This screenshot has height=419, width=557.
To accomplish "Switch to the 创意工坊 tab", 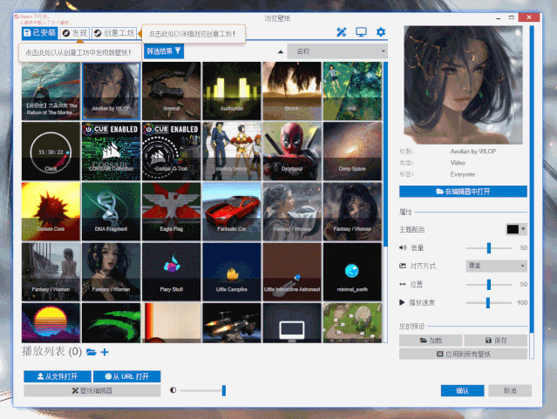I will 114,33.
